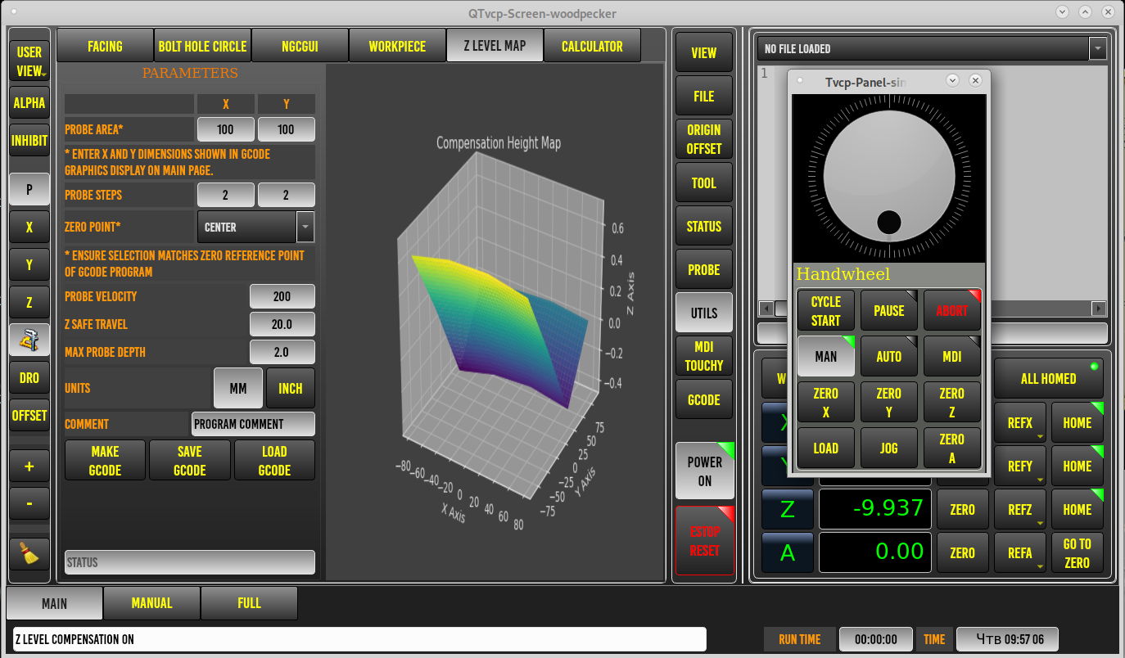Screen dimensions: 1125x658
Task: Click PAUSE in handwheel panel
Action: tap(889, 310)
